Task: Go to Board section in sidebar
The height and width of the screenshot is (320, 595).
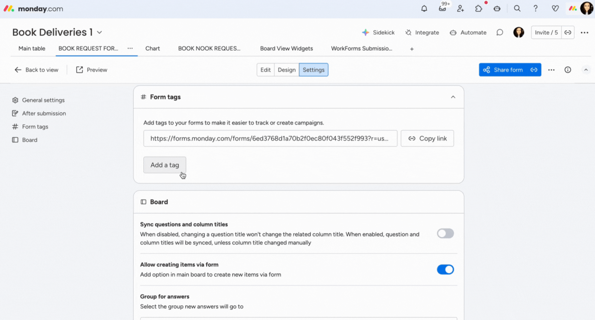Action: point(25,140)
